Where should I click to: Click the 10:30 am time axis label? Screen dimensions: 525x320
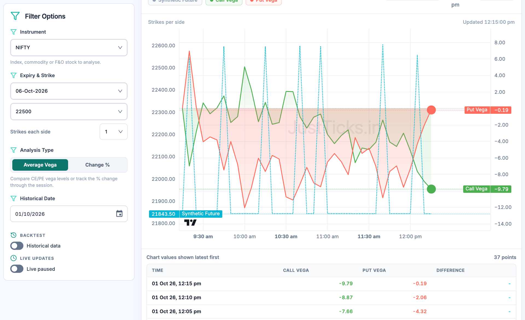286,237
